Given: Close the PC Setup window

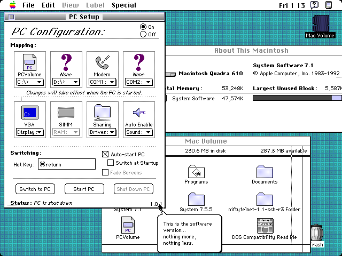Looking at the screenshot, I should point(11,17).
